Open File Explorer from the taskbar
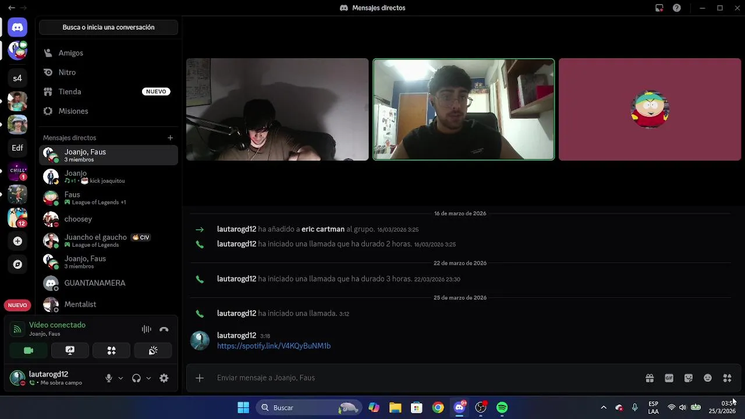745x419 pixels. 395,407
